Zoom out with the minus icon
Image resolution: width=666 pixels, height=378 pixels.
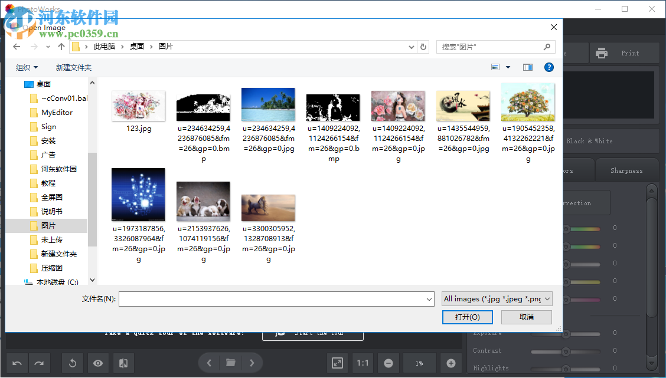tap(389, 363)
